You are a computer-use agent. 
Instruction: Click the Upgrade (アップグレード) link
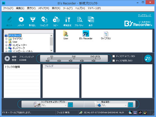pyautogui.click(x=145, y=15)
